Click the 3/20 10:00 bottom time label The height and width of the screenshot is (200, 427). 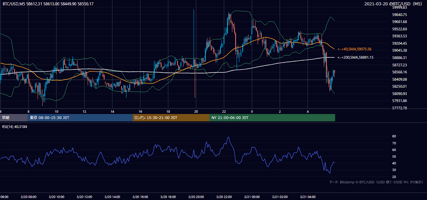(56, 197)
